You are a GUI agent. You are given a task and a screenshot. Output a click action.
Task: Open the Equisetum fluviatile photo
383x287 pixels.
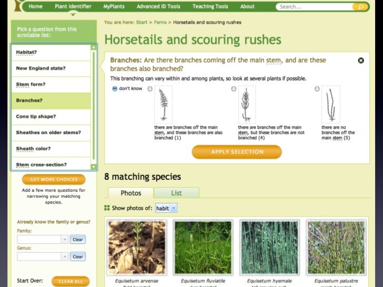203,248
